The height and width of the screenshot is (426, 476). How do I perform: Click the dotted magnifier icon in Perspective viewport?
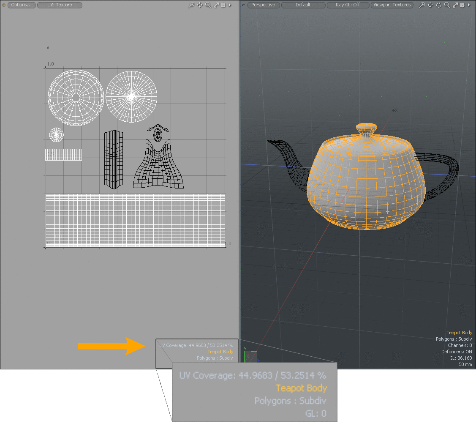pos(422,5)
